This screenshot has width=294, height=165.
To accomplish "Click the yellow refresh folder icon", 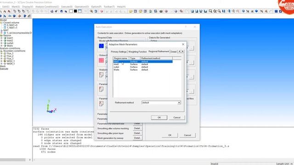I will 140,11.
